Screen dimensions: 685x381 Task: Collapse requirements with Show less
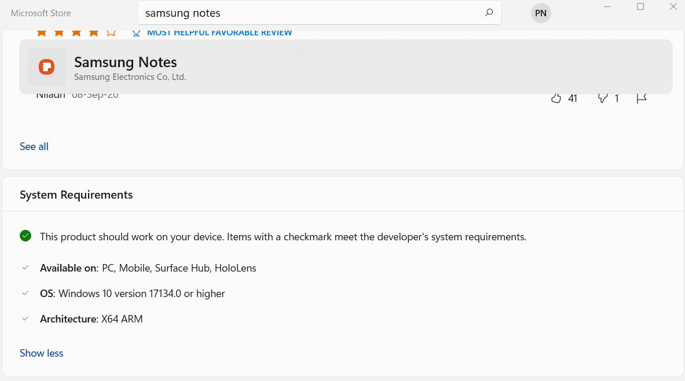pyautogui.click(x=42, y=353)
